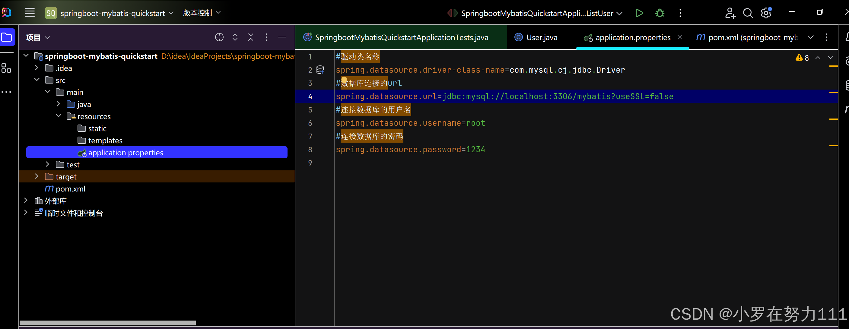Image resolution: width=849 pixels, height=329 pixels.
Task: Open the 版本控制 version control dropdown
Action: coord(201,13)
